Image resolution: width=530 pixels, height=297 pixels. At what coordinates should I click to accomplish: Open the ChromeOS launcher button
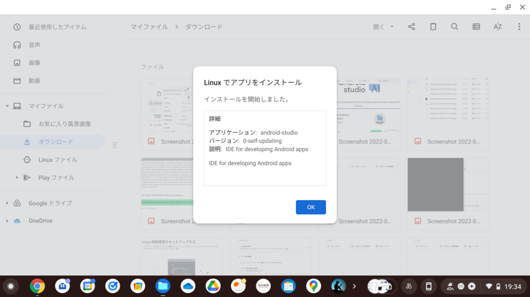click(11, 286)
